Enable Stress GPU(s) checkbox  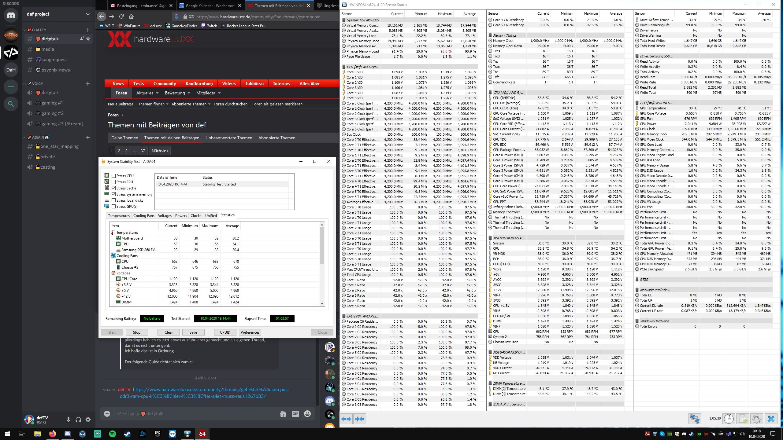[114, 207]
